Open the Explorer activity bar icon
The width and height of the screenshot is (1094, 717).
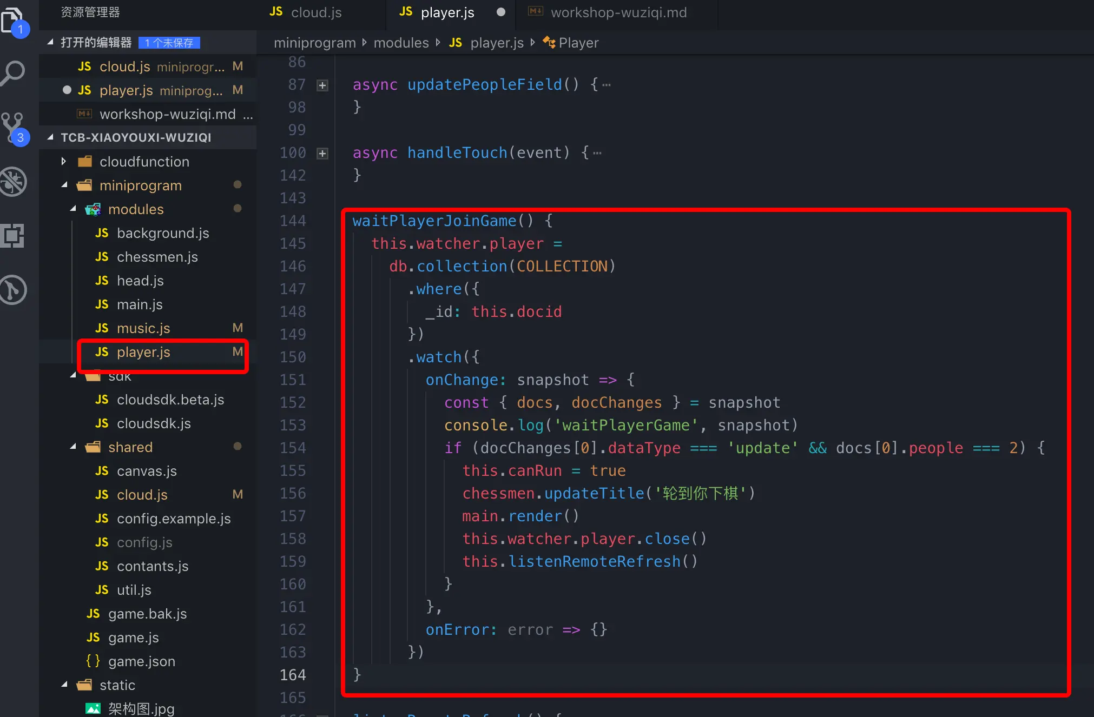click(13, 21)
